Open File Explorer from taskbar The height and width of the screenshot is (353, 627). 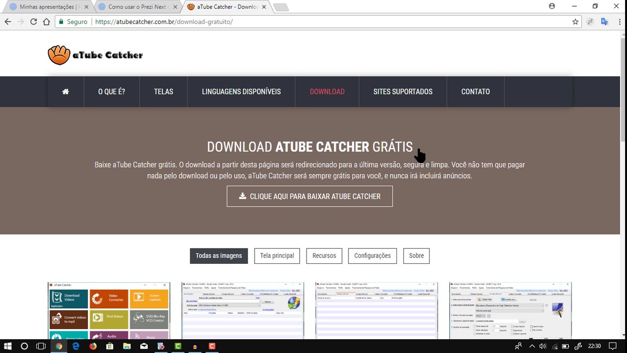pos(127,346)
